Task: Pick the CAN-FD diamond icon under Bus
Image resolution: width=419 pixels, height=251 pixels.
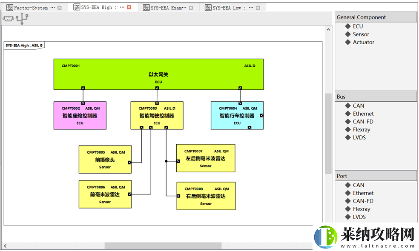Action: point(347,122)
